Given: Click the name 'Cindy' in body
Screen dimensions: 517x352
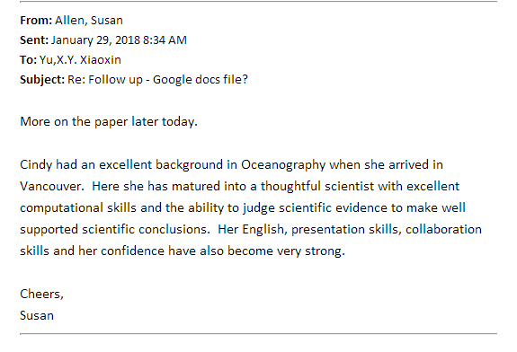Looking at the screenshot, I should point(36,164).
